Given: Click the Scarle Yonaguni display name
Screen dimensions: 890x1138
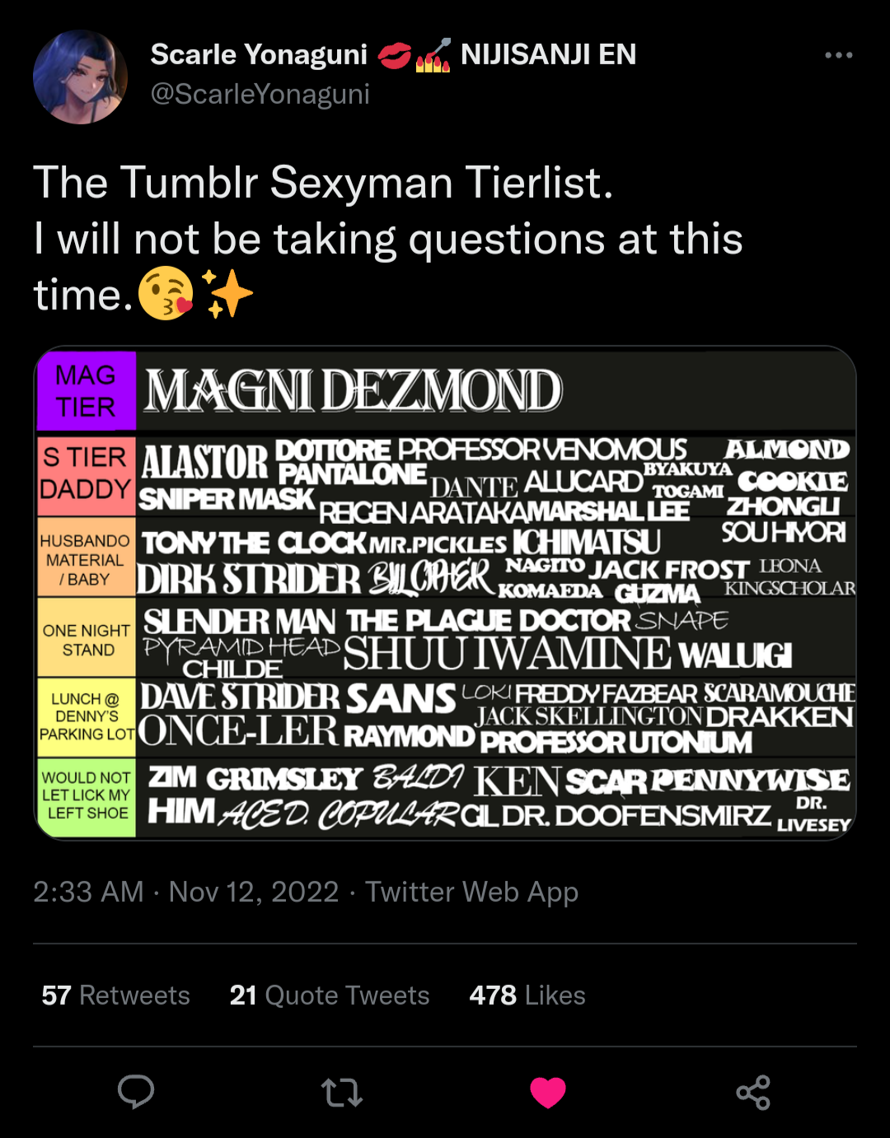Looking at the screenshot, I should (x=259, y=54).
